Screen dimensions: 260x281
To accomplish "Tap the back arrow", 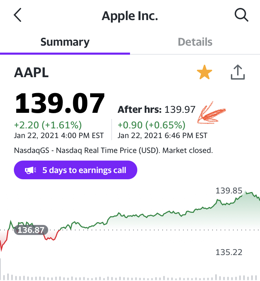I will [x=18, y=15].
